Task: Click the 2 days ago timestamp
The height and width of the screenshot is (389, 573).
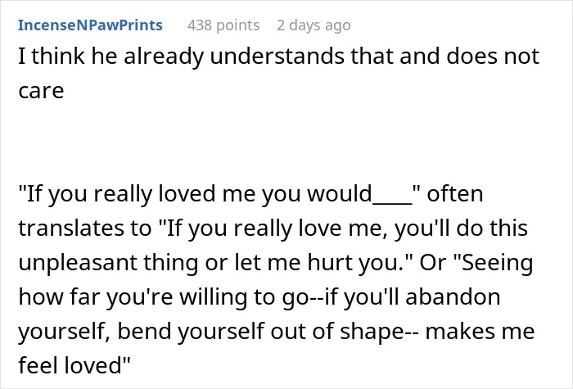Action: point(314,25)
